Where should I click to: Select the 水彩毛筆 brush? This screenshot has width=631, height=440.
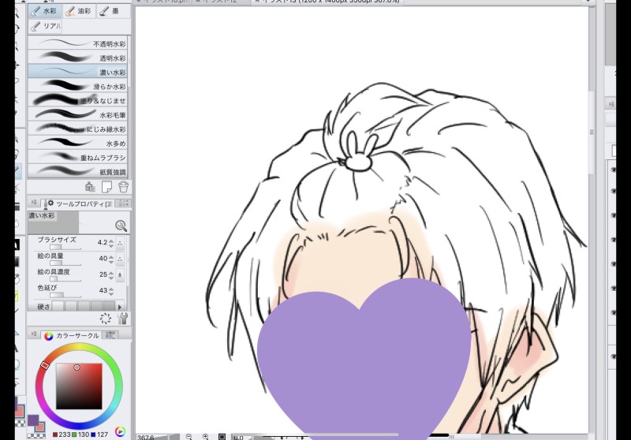pos(77,114)
